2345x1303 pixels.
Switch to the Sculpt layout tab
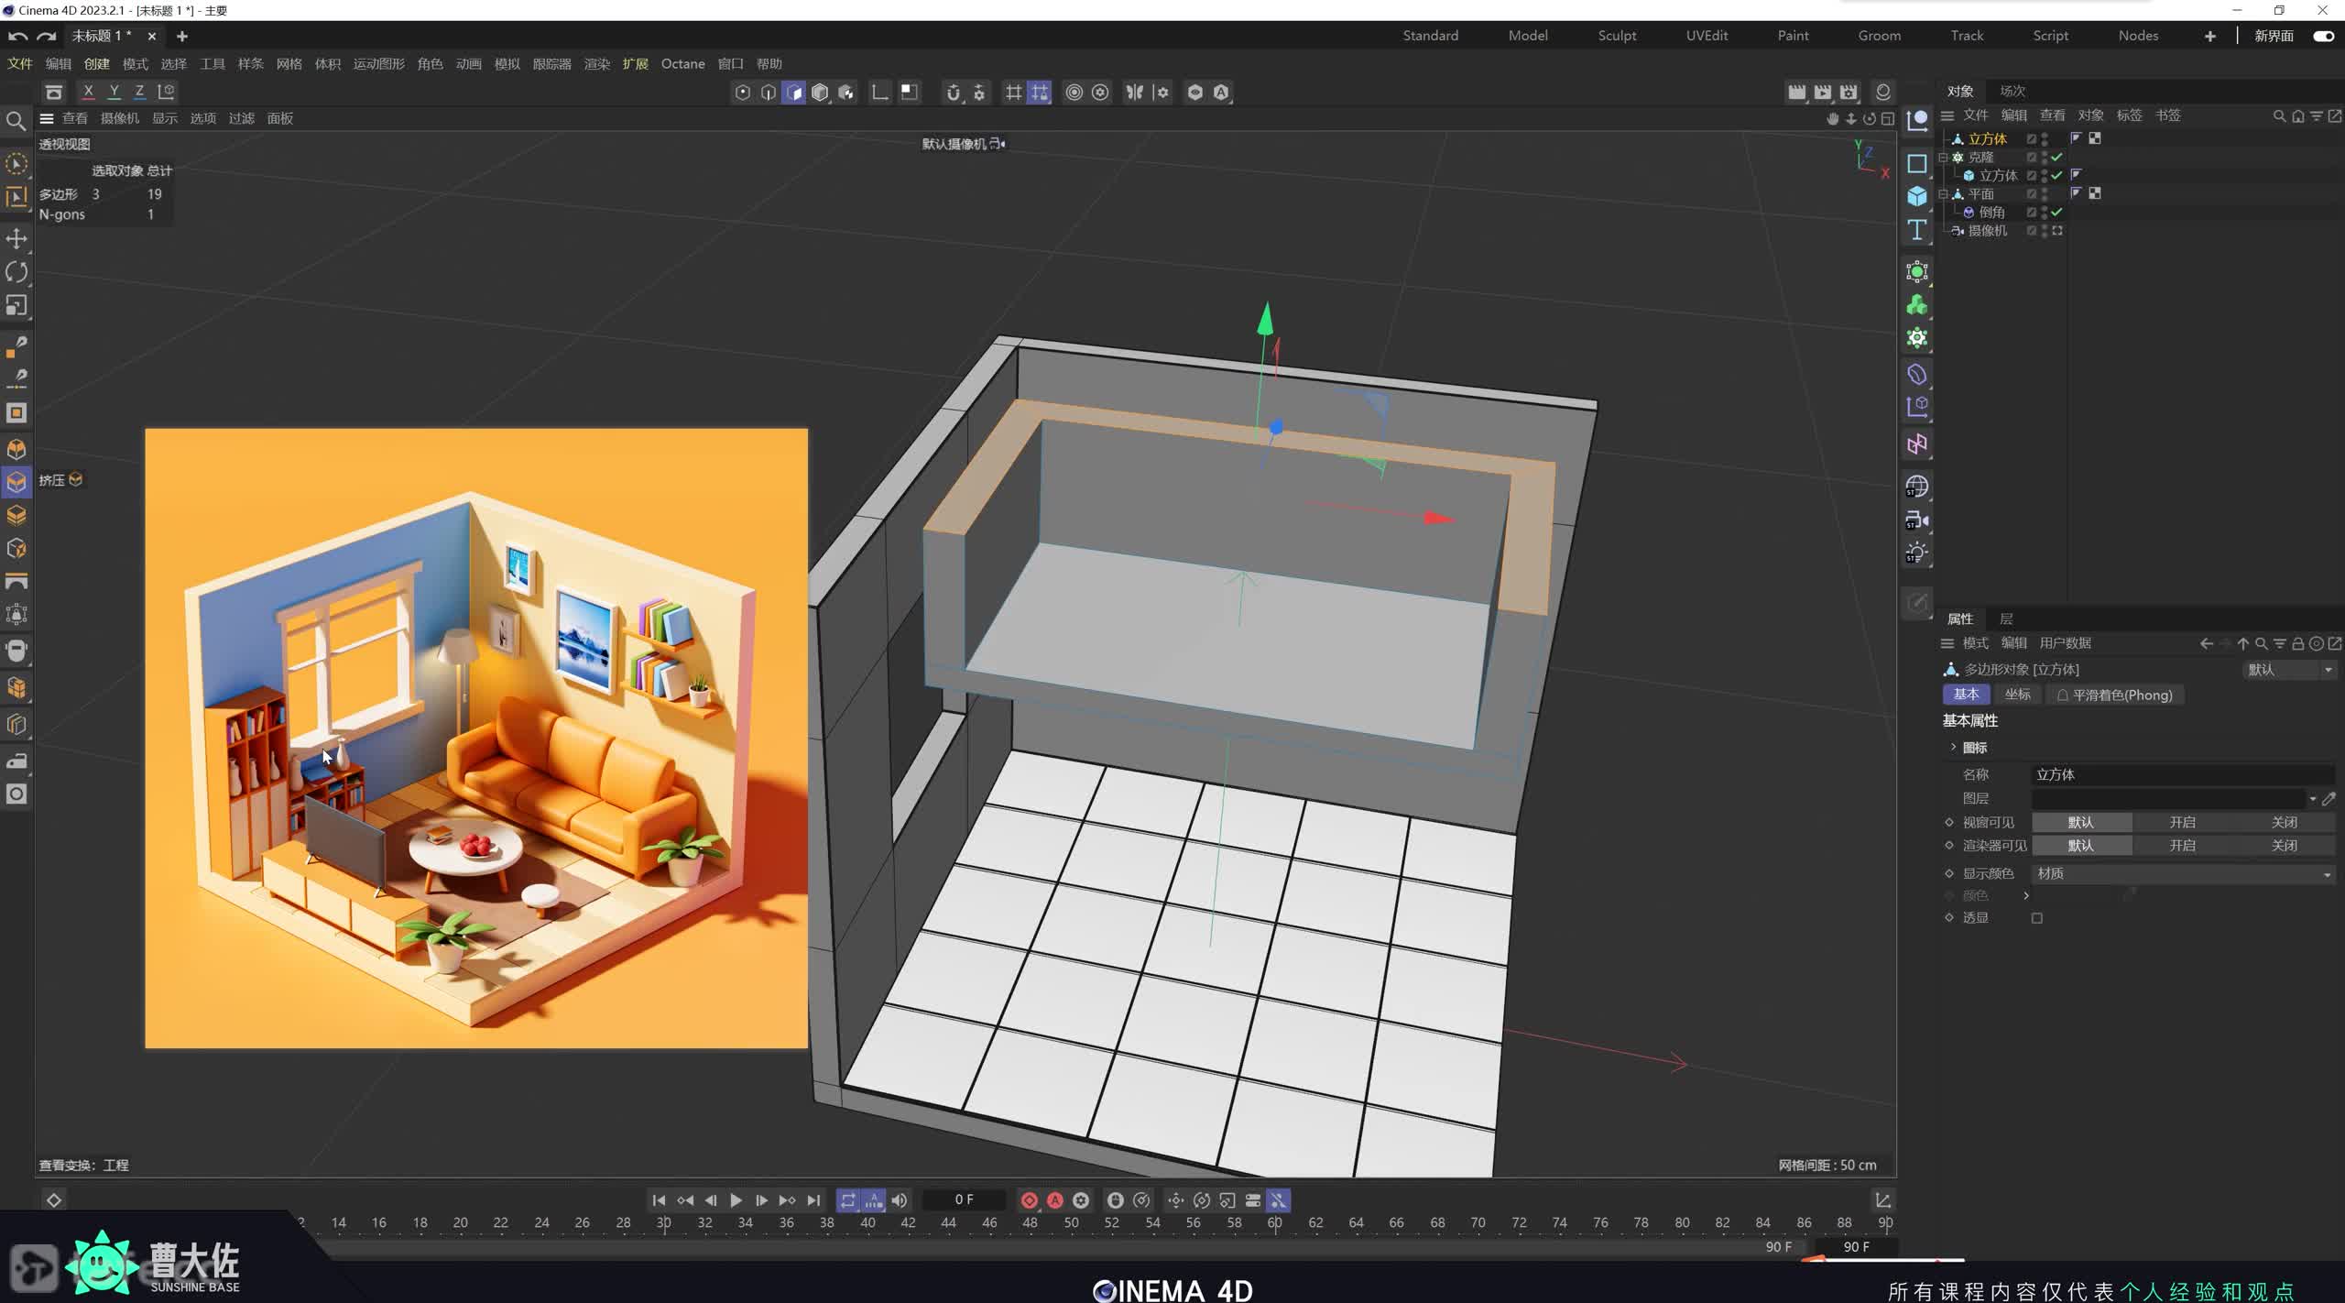coord(1616,36)
